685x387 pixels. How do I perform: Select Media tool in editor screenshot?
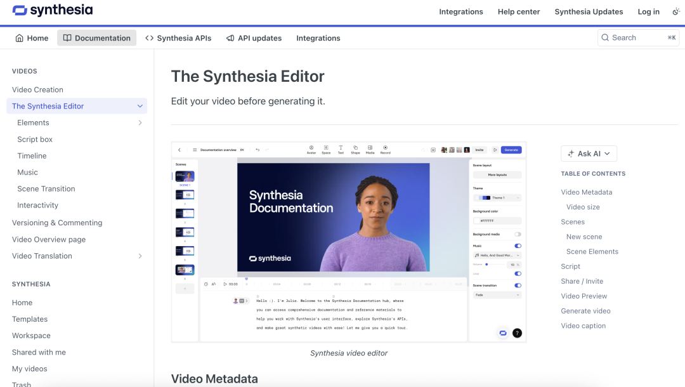tap(370, 149)
